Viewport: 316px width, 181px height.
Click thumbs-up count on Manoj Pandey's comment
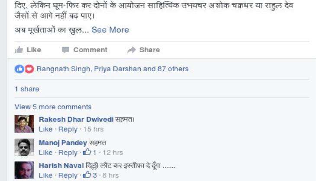coord(90,152)
